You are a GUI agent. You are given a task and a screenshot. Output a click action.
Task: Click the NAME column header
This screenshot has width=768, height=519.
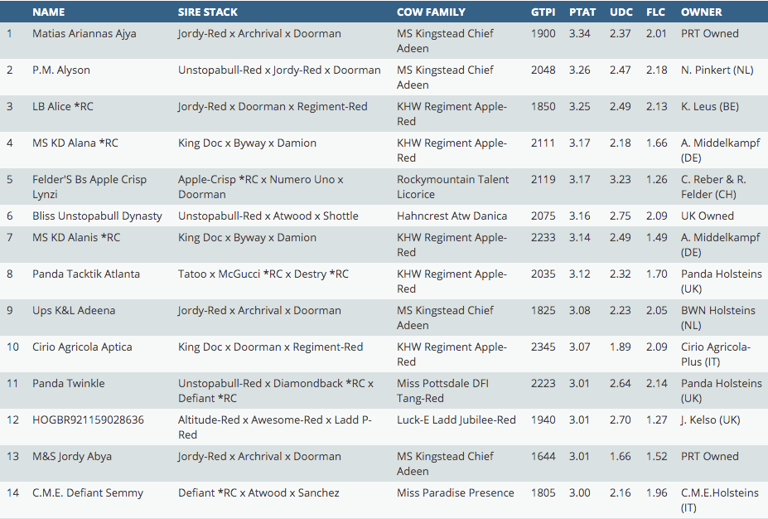[x=48, y=12]
